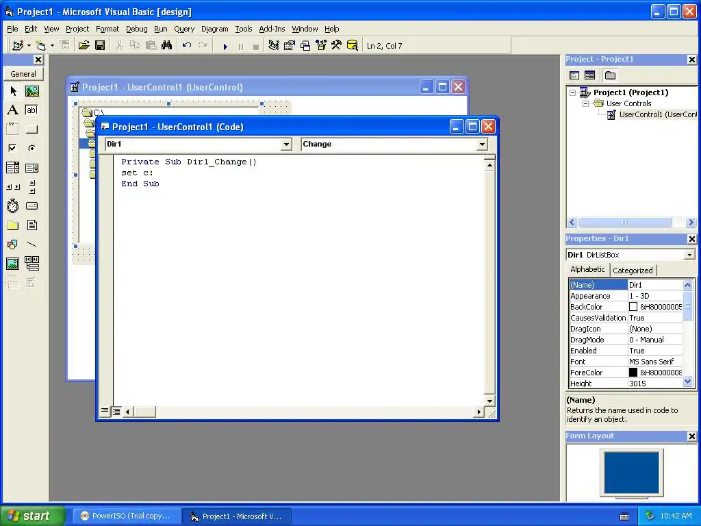Select the TextBox control tool

[31, 110]
